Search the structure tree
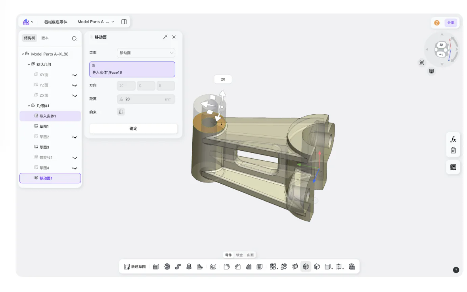Viewport: 467px width, 292px height. [74, 38]
